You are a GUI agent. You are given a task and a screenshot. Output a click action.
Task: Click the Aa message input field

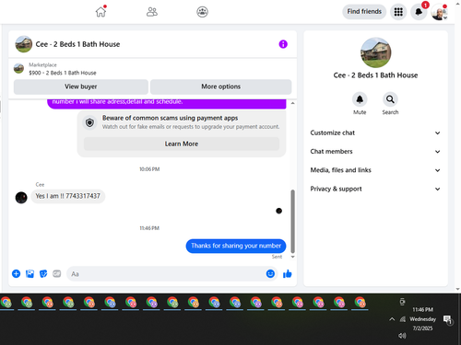coord(166,274)
